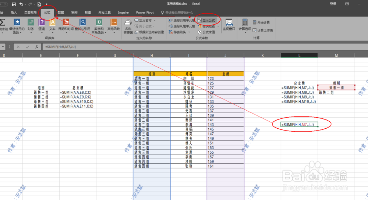368x200 pixels.
Task: Click the 销售二组 cell in column M
Action: [336, 93]
